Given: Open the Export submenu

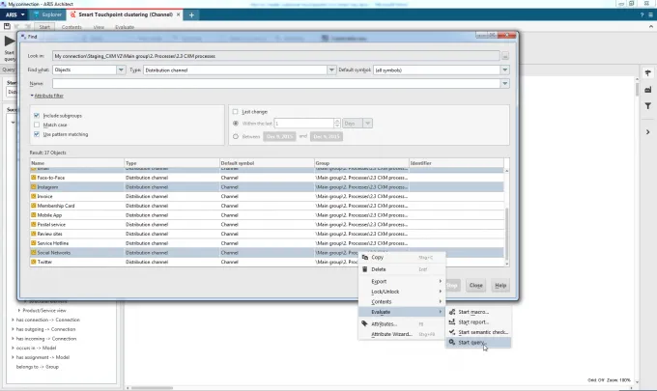Looking at the screenshot, I should click(401, 281).
